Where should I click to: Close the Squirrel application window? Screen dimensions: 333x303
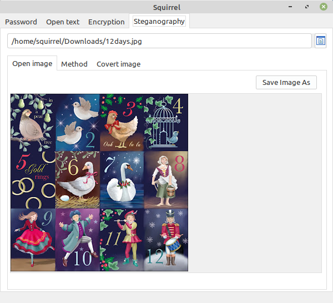[x=323, y=7]
